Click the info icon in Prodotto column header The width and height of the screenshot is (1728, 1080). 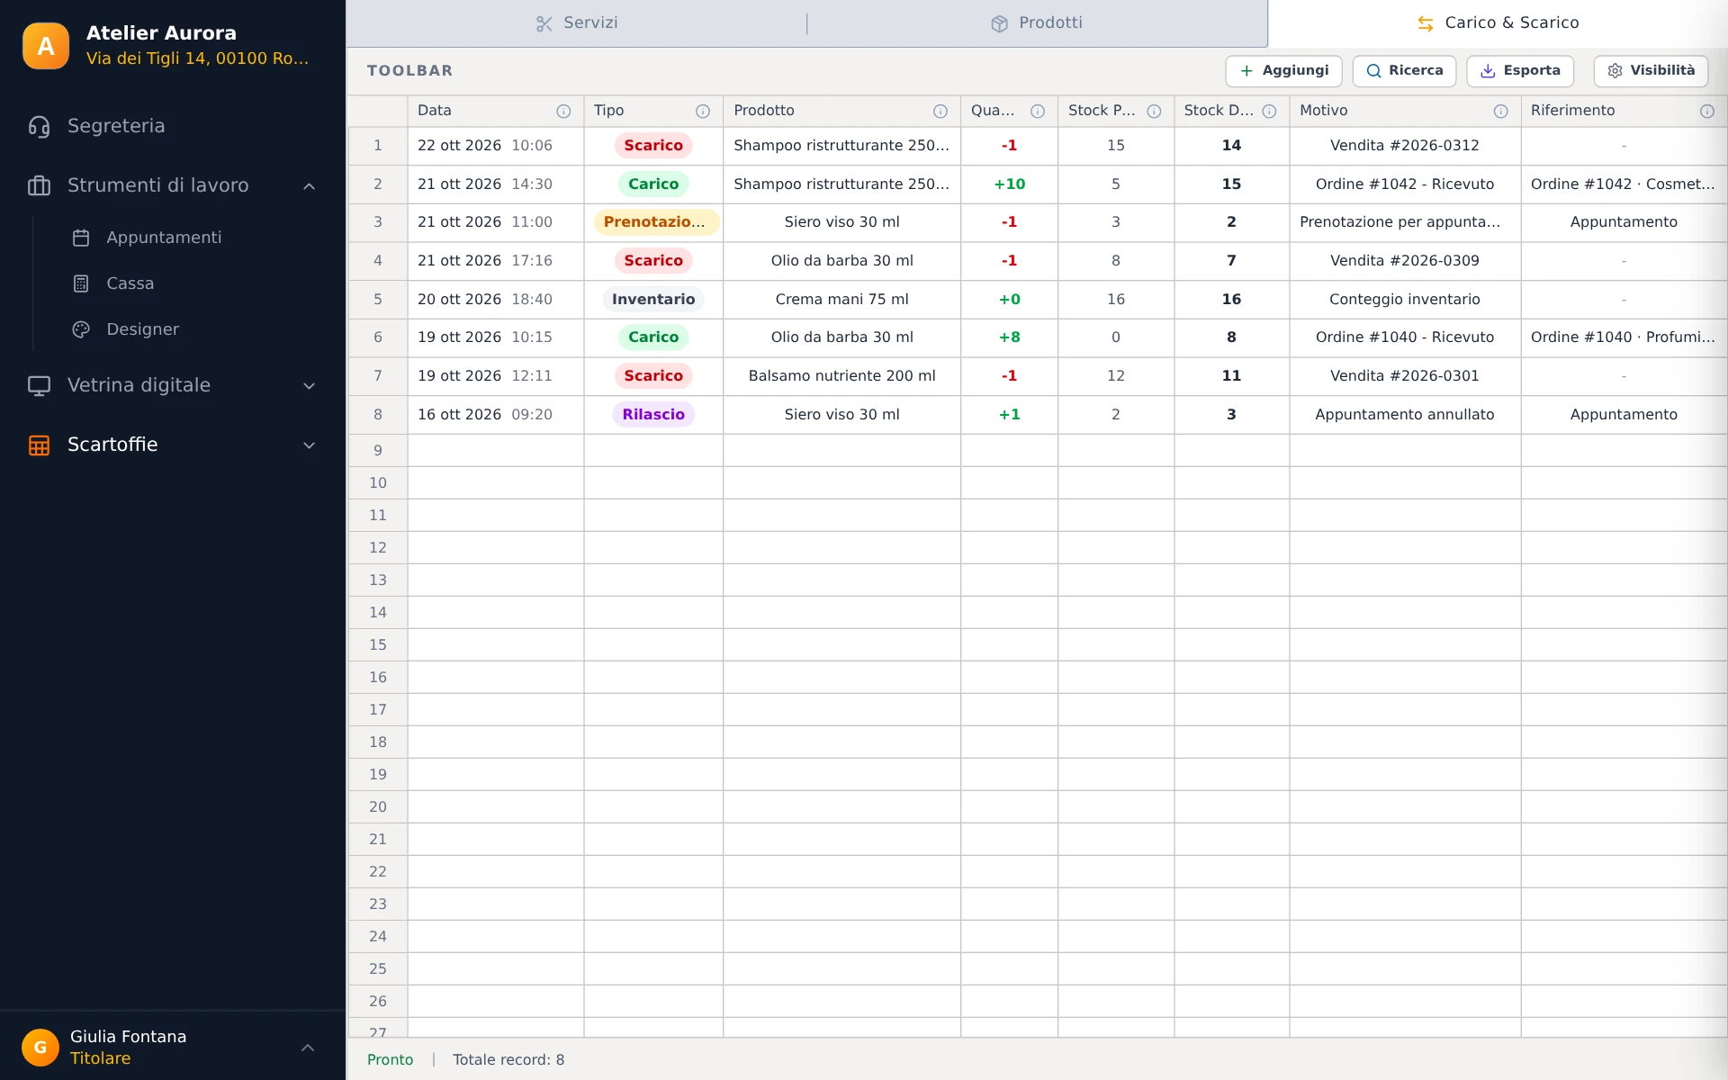[940, 112]
